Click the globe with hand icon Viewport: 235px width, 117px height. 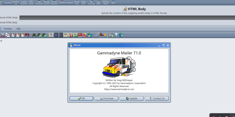pos(90,35)
